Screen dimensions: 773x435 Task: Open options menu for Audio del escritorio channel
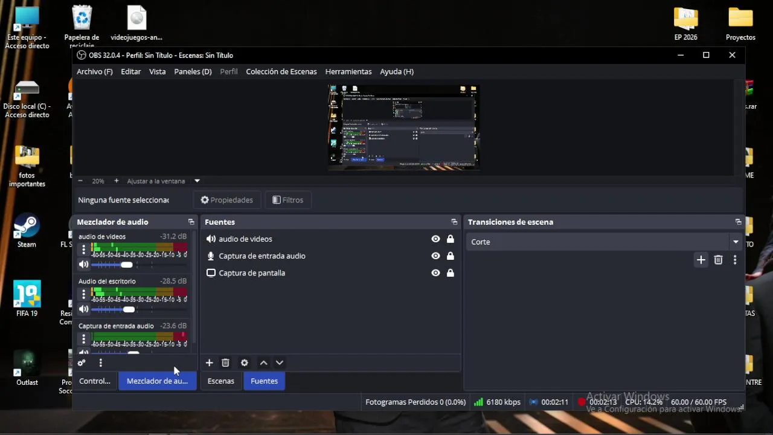click(83, 294)
